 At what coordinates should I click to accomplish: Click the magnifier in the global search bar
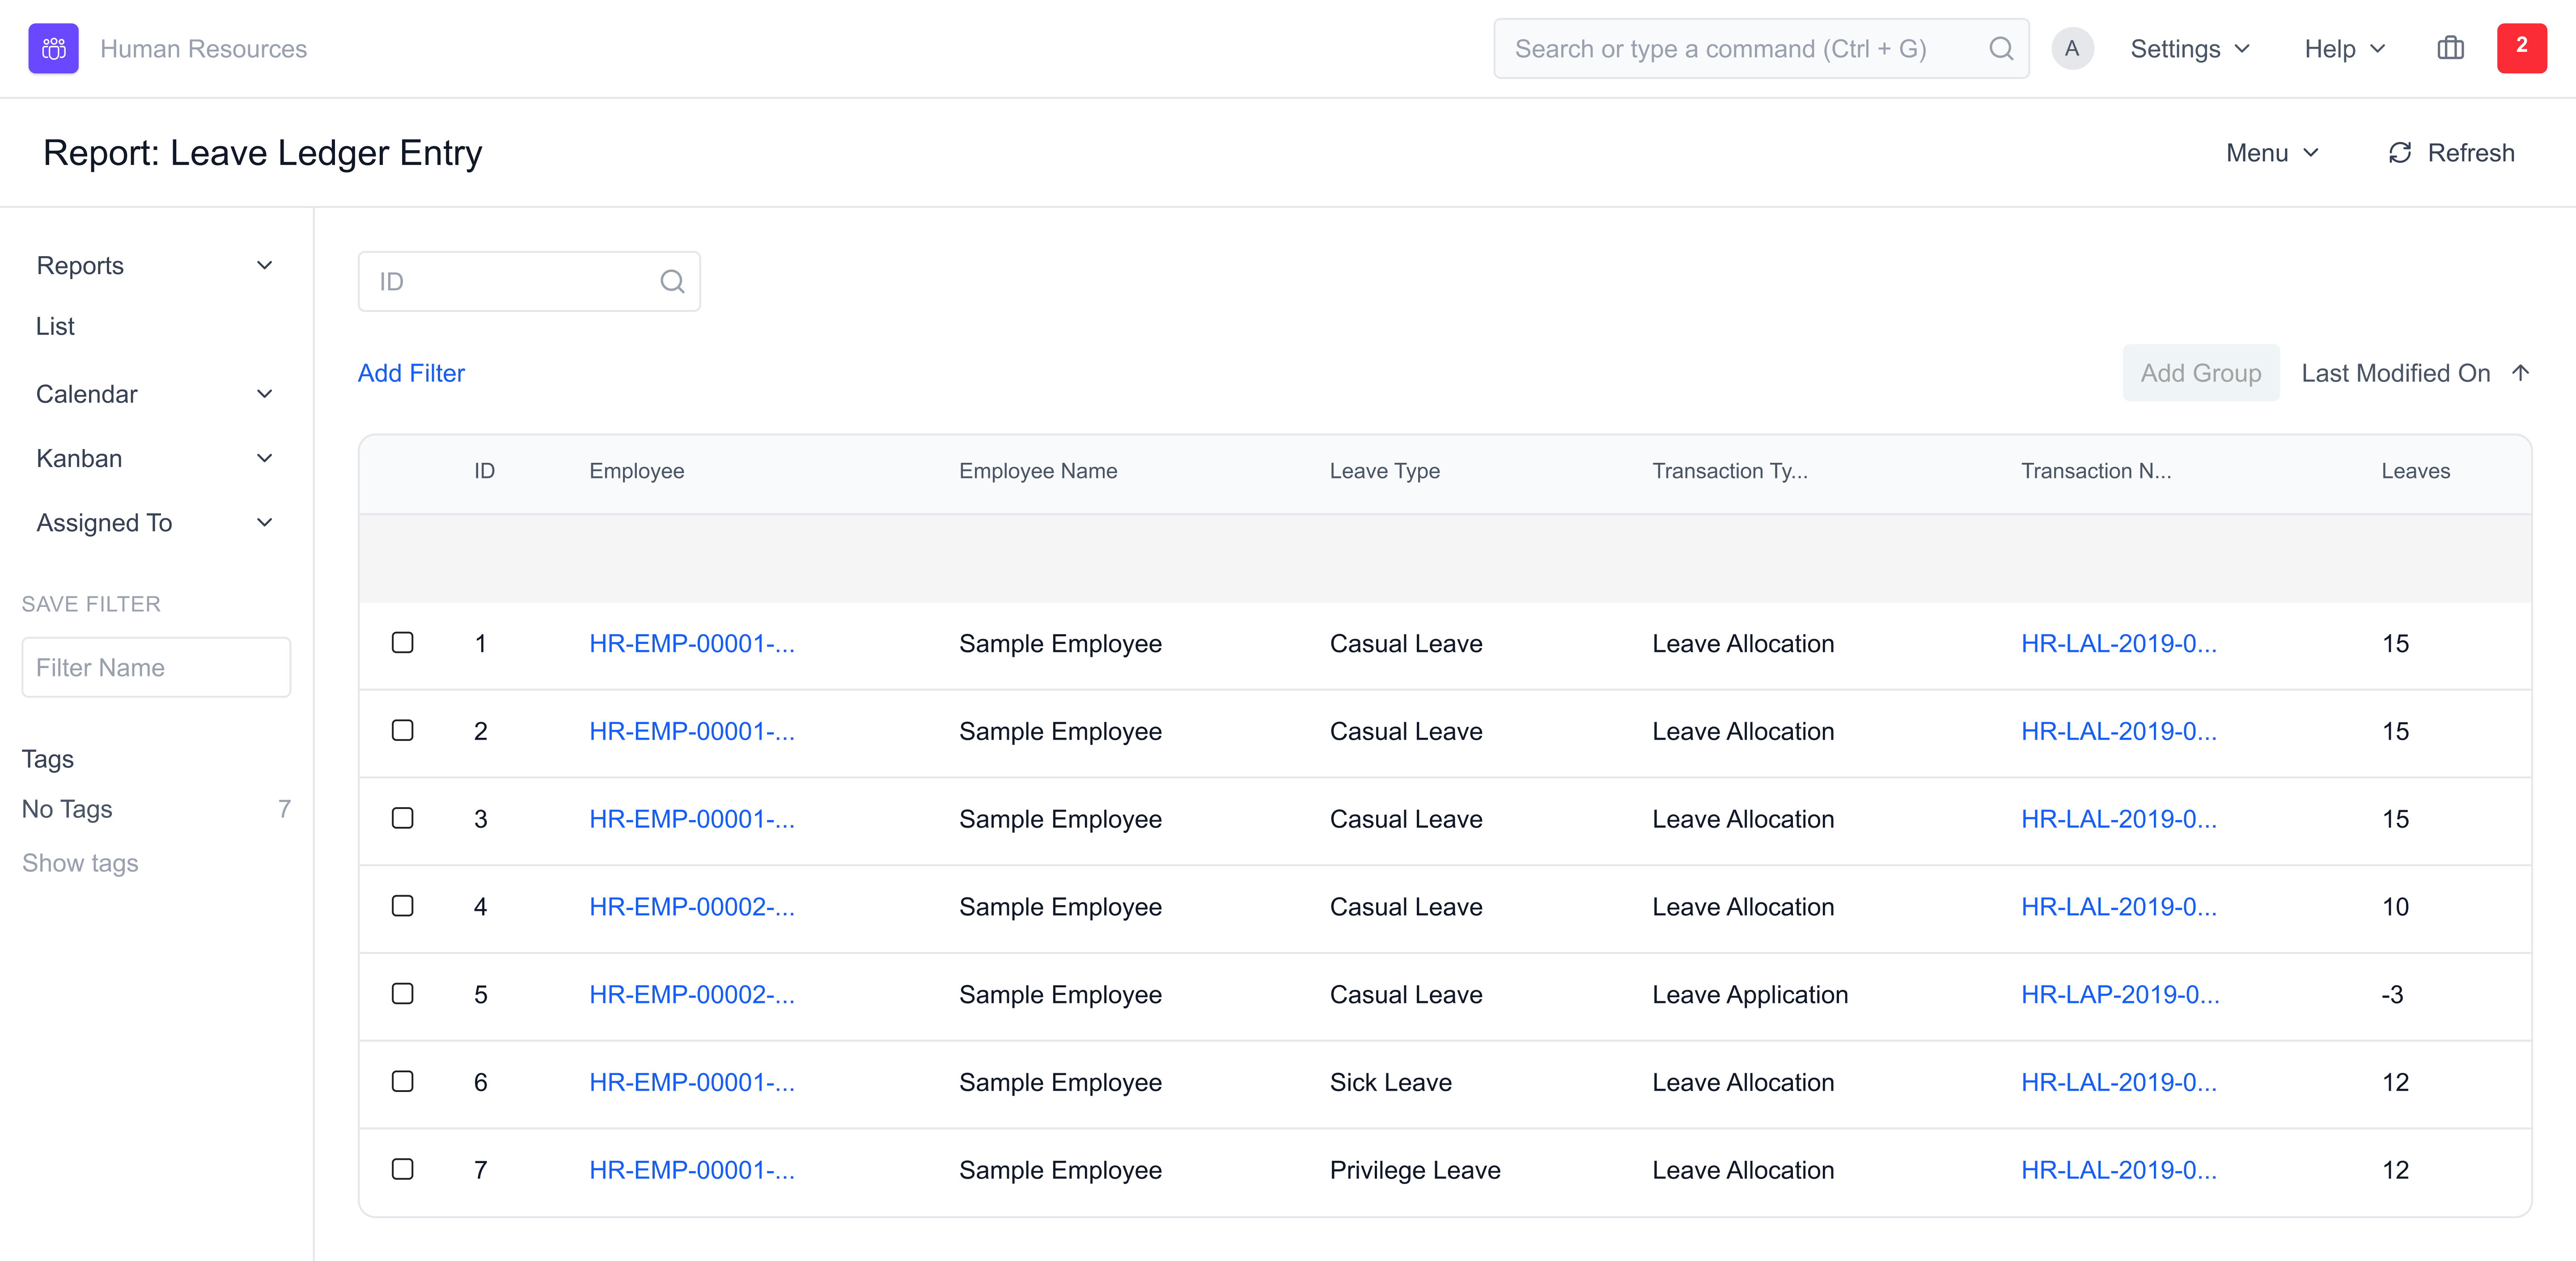[x=2002, y=48]
